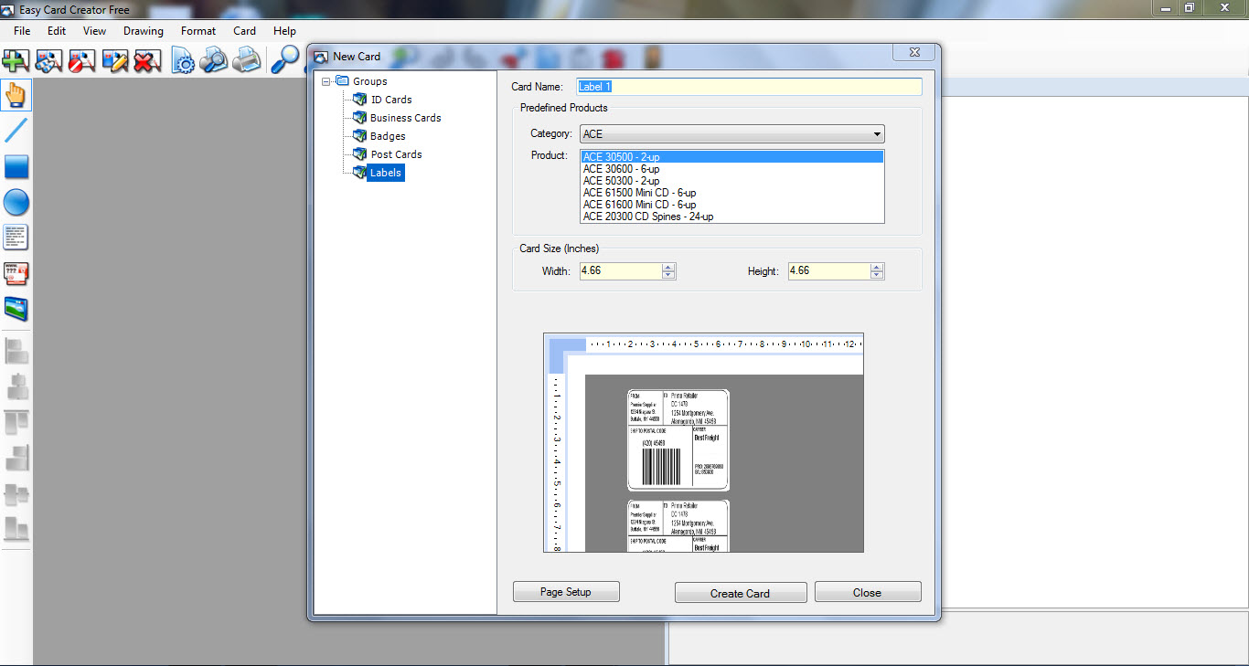The height and width of the screenshot is (666, 1249).
Task: Open the Drawing menu
Action: point(144,30)
